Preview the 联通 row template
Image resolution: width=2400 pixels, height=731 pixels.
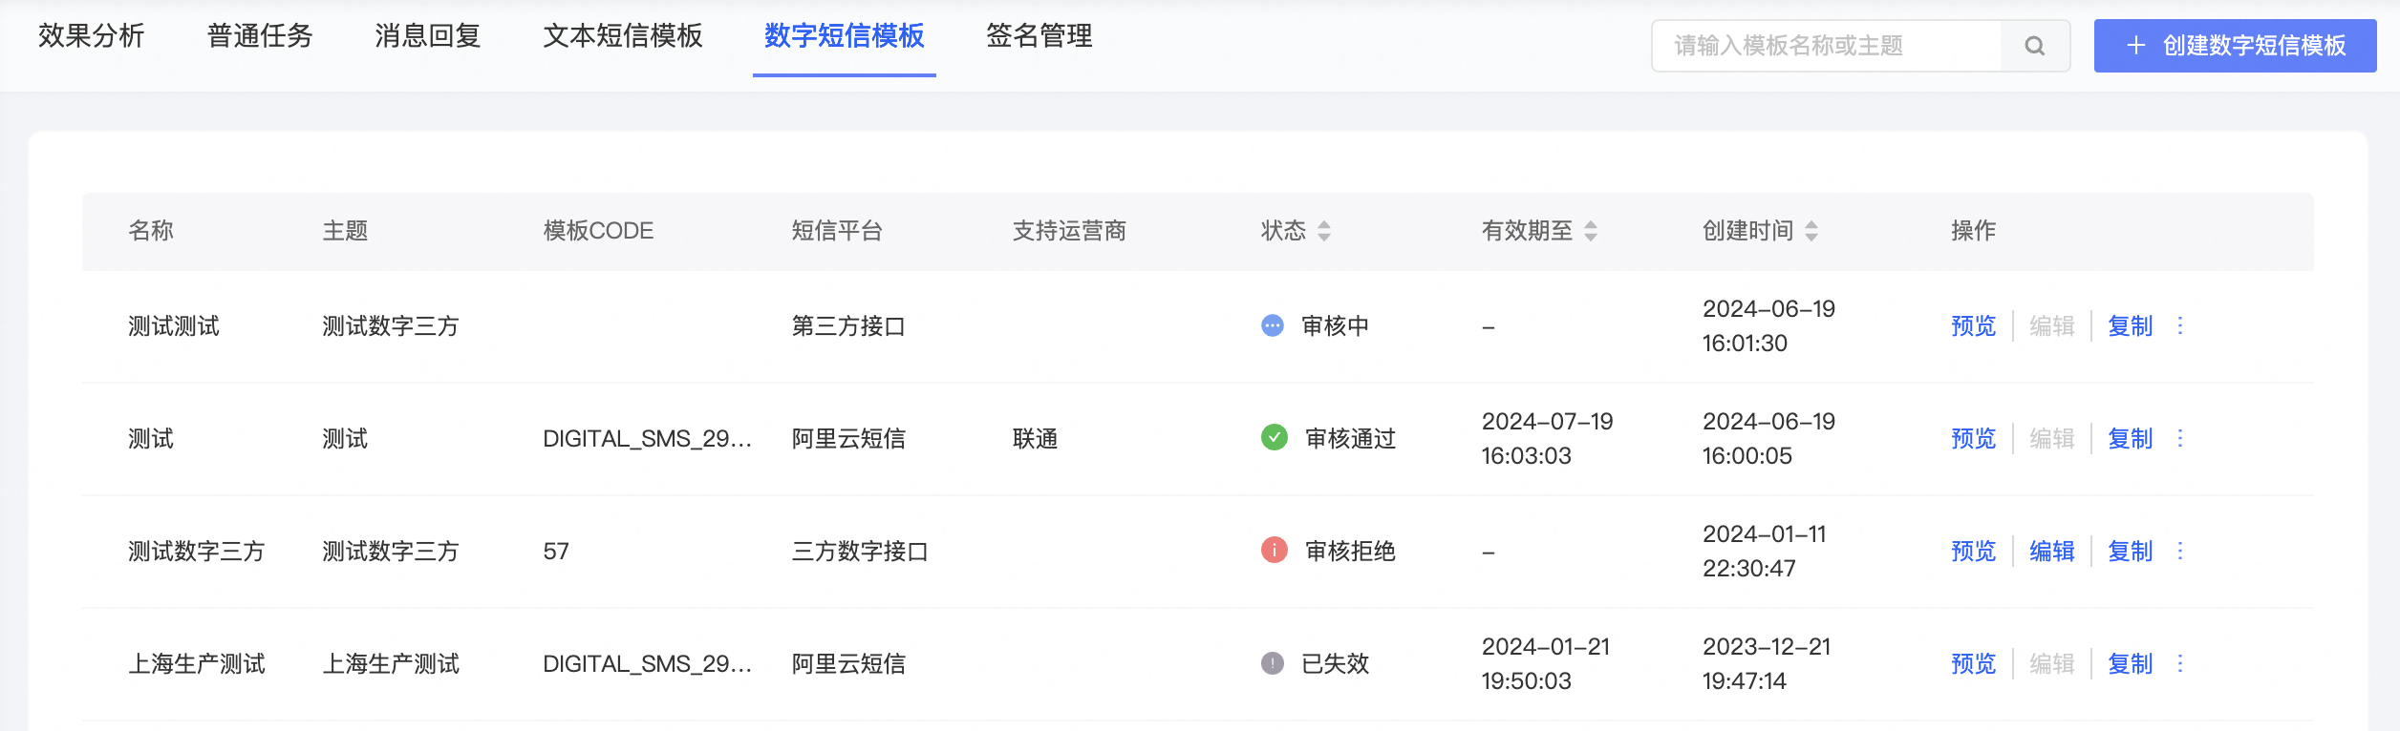[x=1974, y=439]
